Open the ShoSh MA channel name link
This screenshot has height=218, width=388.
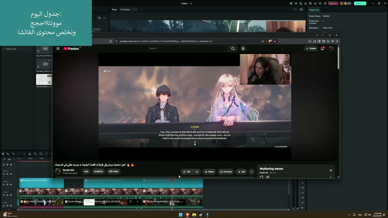click(69, 170)
